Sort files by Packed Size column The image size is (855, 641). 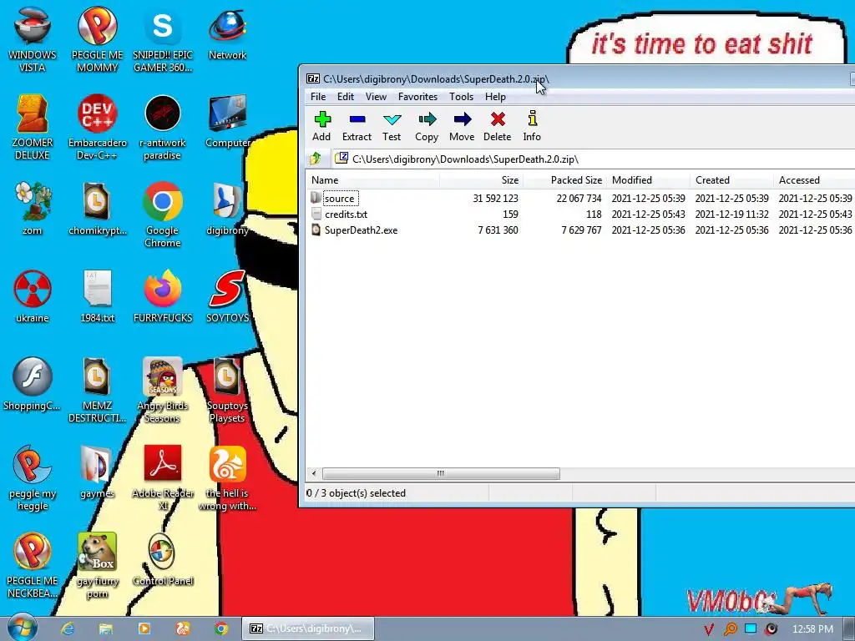coord(564,180)
